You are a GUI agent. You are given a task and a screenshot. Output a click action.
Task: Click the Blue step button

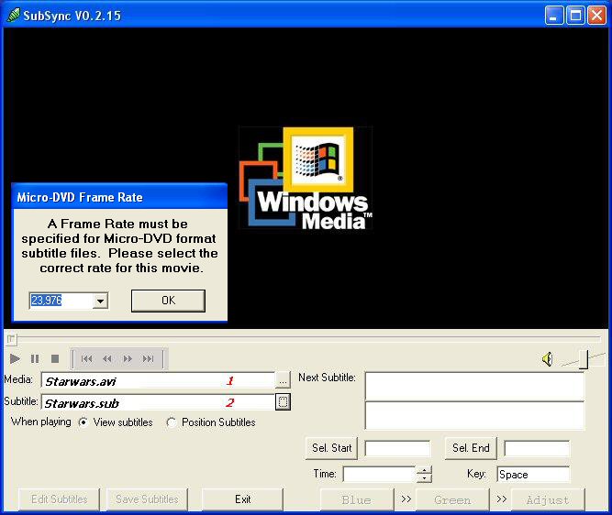pyautogui.click(x=356, y=499)
